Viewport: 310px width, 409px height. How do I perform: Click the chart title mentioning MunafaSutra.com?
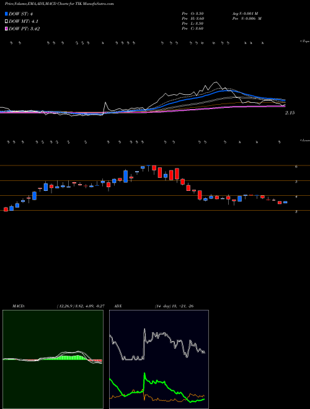click(59, 4)
